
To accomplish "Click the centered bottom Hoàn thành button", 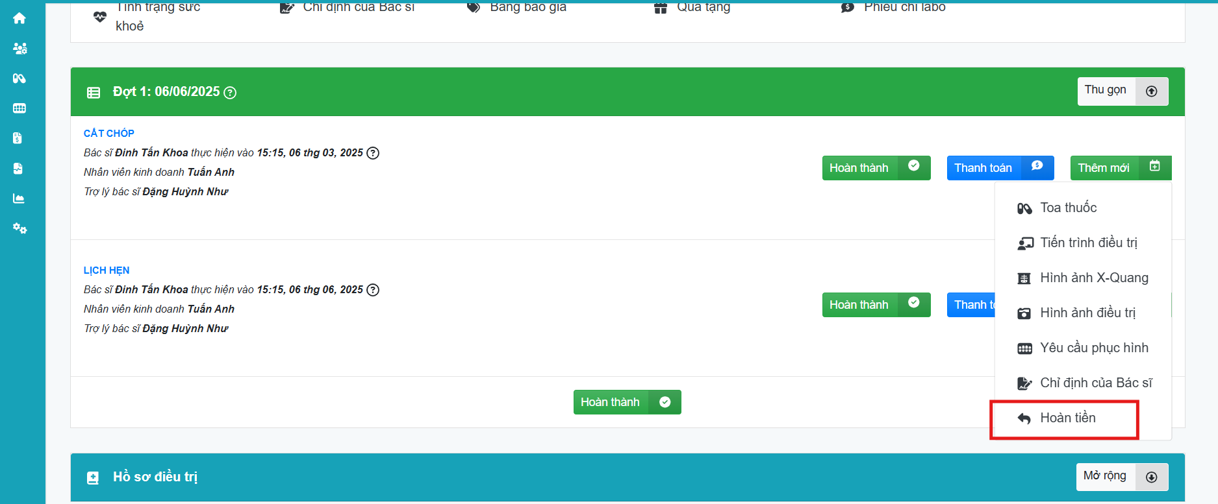I will pos(626,402).
